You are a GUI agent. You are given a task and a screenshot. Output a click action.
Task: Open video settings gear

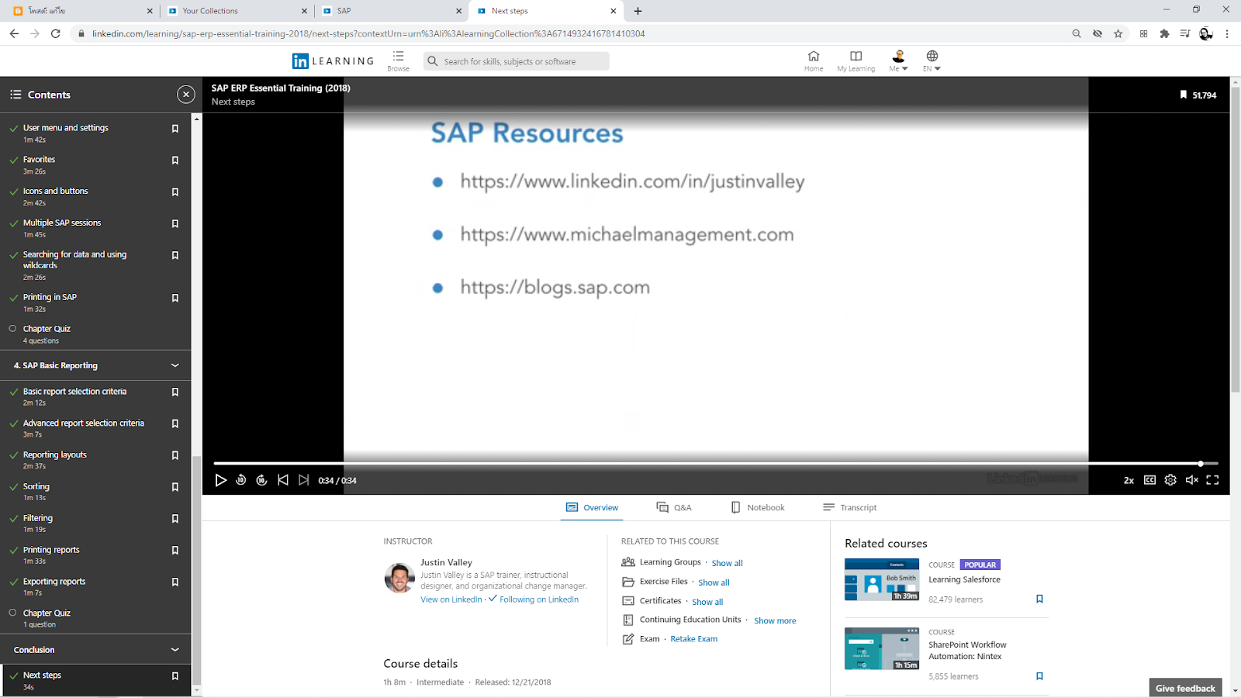click(1170, 480)
